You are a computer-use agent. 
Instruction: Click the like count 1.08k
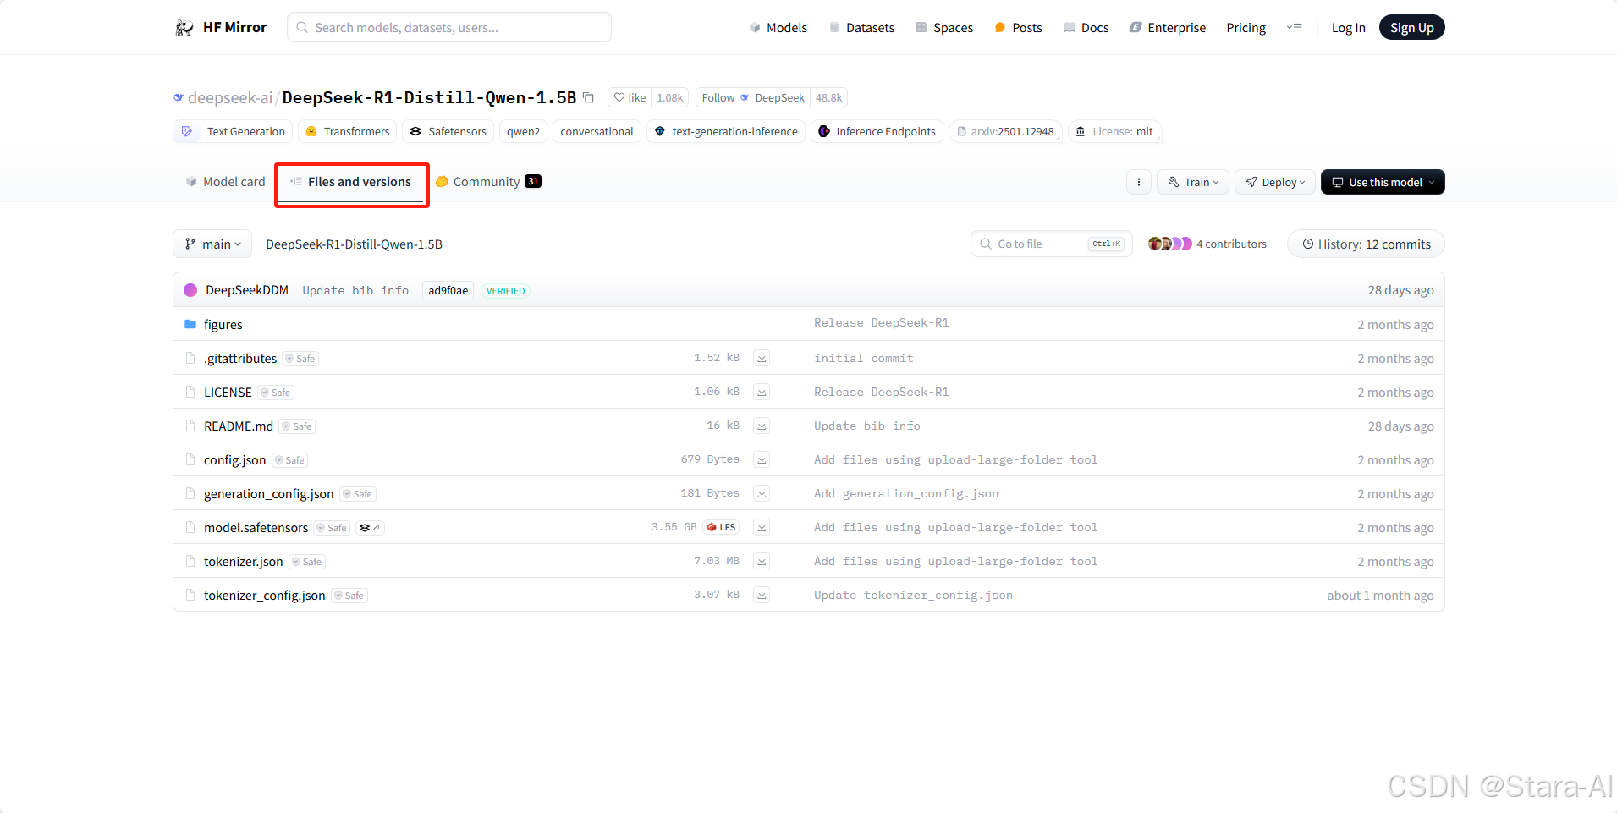(x=670, y=97)
